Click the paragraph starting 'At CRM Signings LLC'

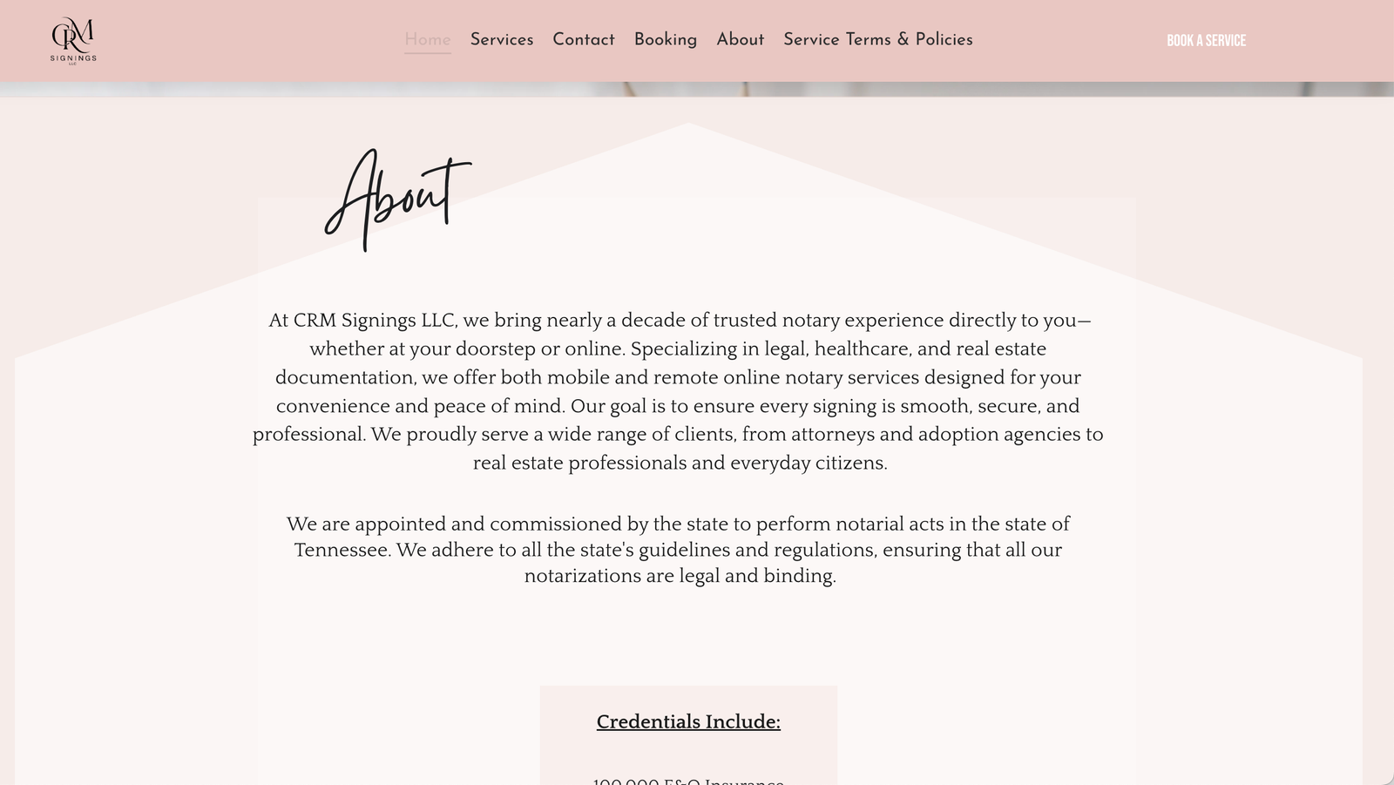tap(679, 391)
